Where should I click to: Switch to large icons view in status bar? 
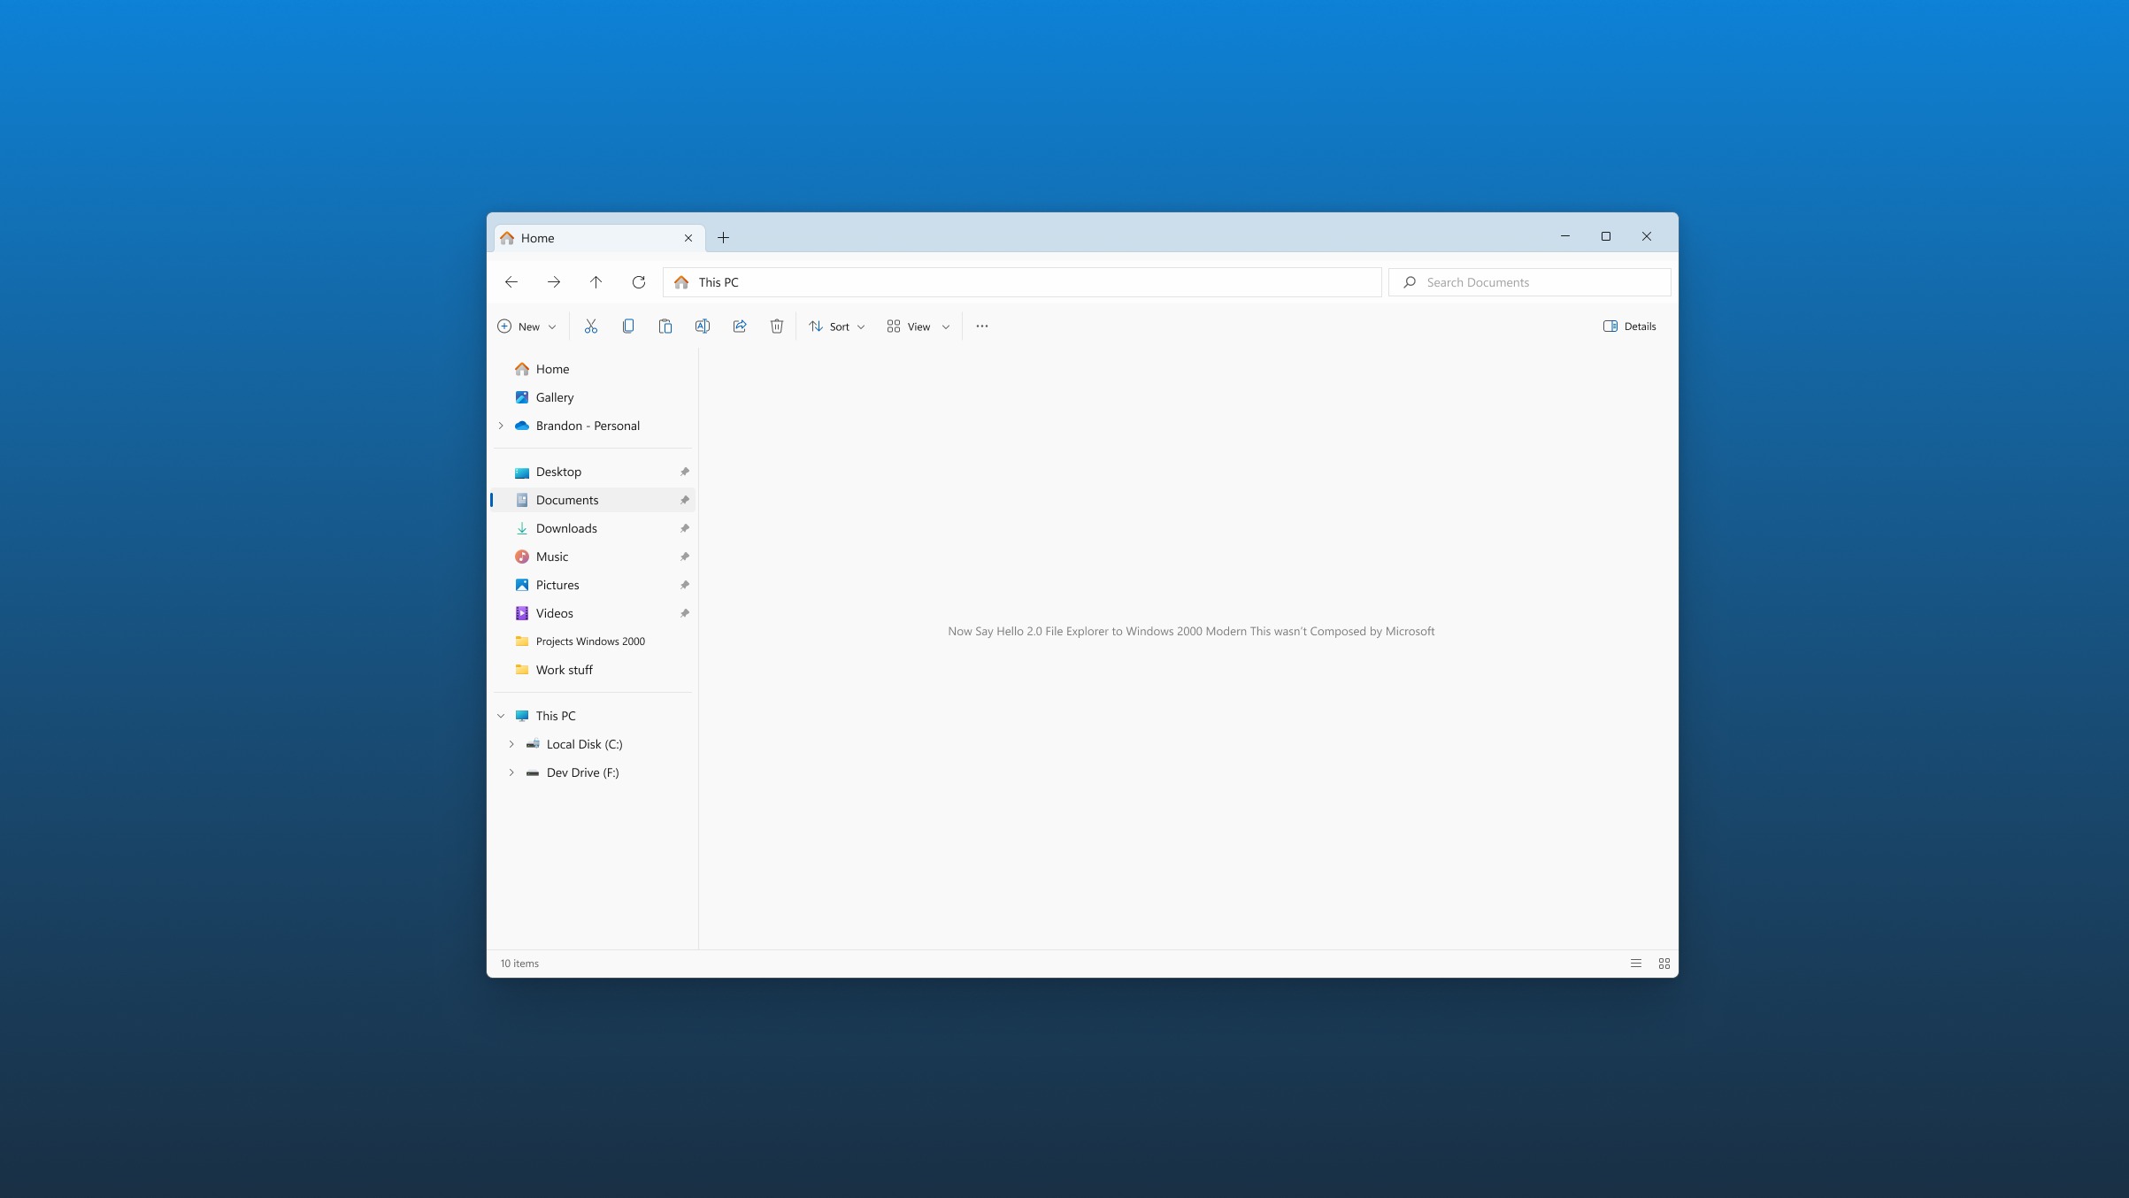(x=1664, y=964)
